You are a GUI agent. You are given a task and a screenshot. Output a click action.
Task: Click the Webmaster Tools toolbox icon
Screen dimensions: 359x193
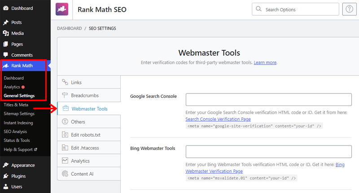click(x=66, y=108)
